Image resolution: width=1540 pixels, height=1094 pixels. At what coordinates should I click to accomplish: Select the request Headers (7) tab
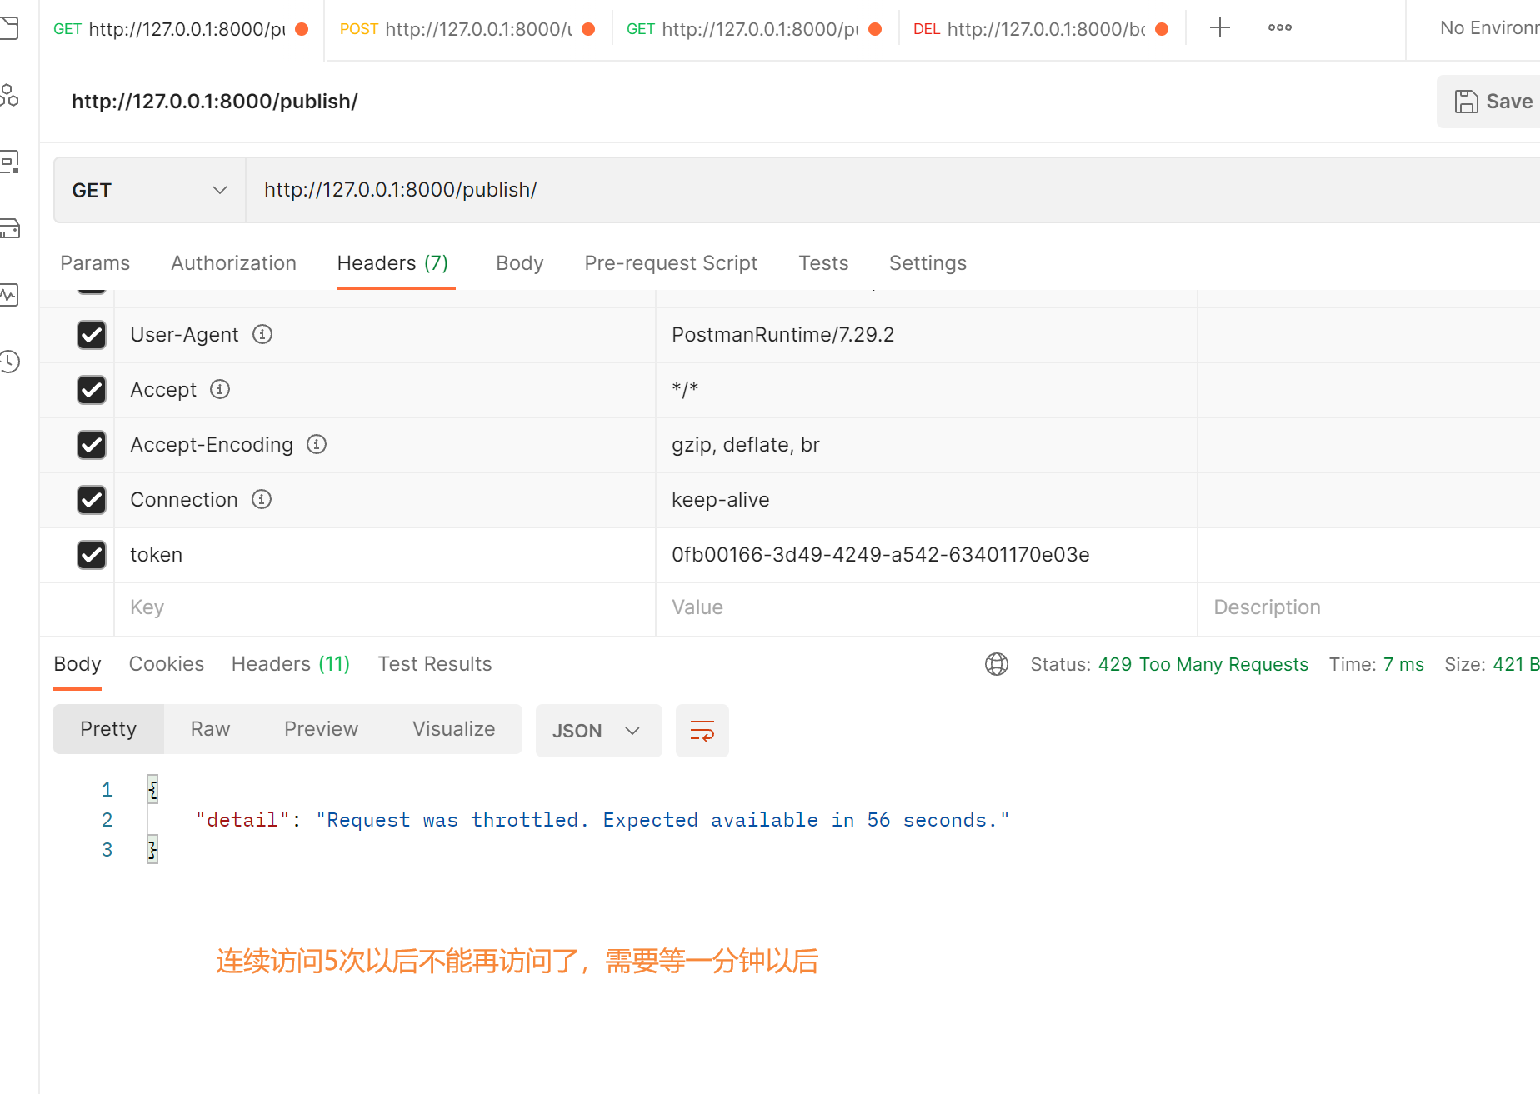[393, 263]
